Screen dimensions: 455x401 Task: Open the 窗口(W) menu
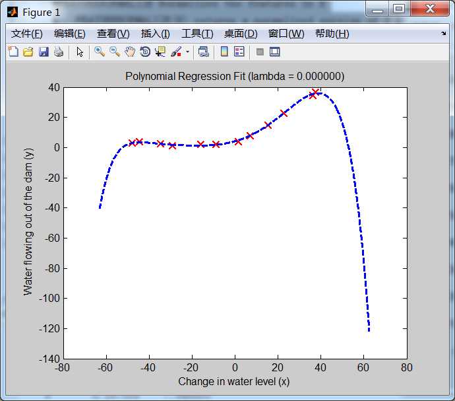(286, 34)
